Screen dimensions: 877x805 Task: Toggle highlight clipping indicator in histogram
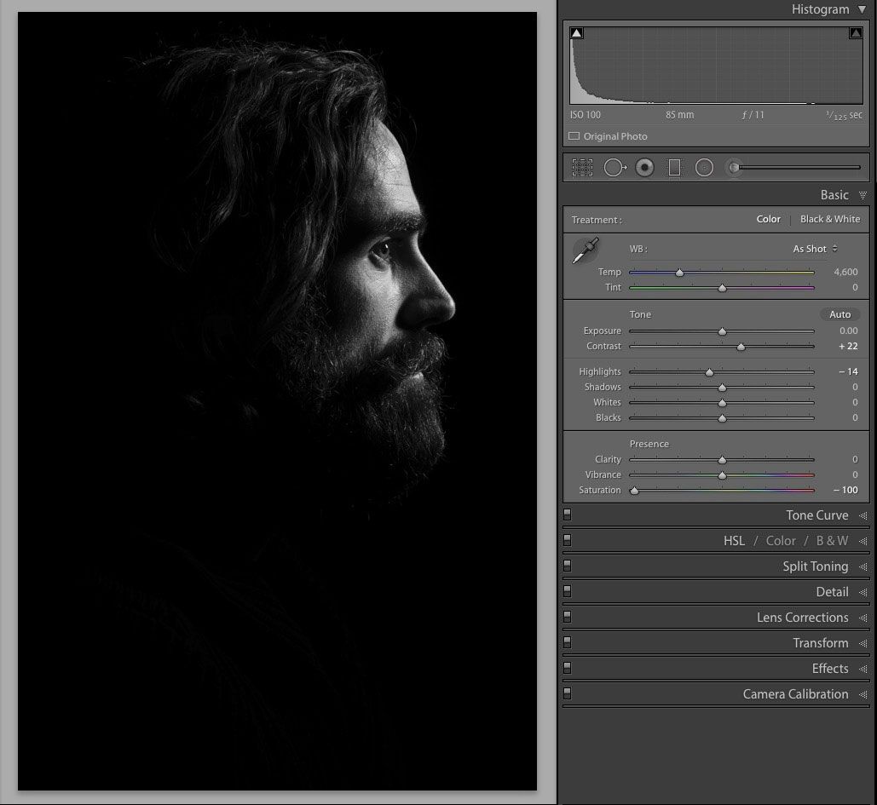tap(855, 33)
